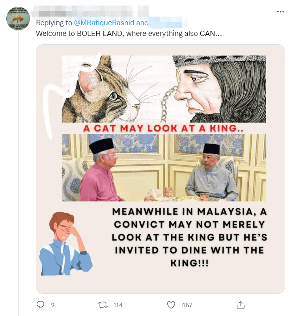Click the reply count showing 2
Screen dimensions: 291x316
[x=52, y=305]
